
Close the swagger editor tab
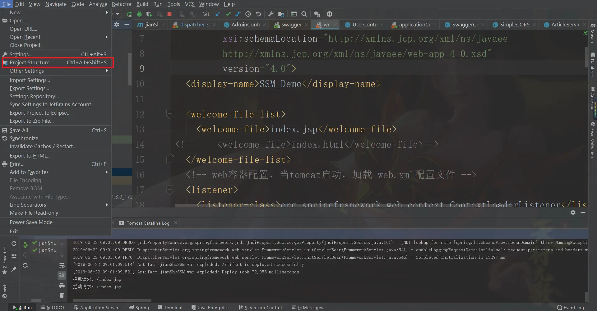click(x=306, y=25)
